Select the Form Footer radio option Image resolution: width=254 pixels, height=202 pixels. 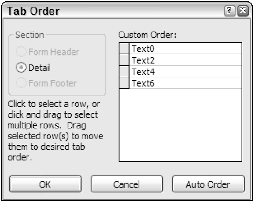[x=21, y=83]
